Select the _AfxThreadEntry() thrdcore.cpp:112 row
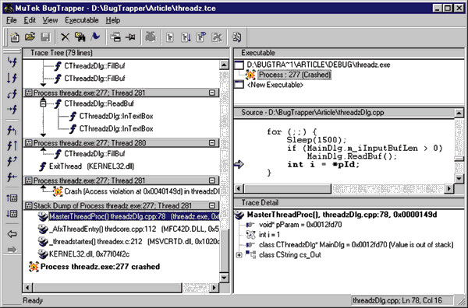This screenshot has width=468, height=308. click(133, 229)
